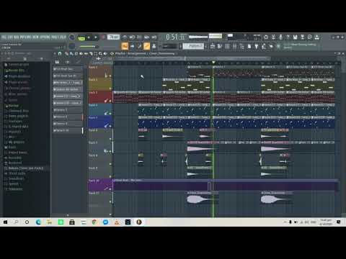Open Google Chrome from taskbar
Image resolution: width=346 pixels, height=259 pixels.
(94, 222)
